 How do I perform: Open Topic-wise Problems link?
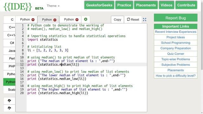175,59
